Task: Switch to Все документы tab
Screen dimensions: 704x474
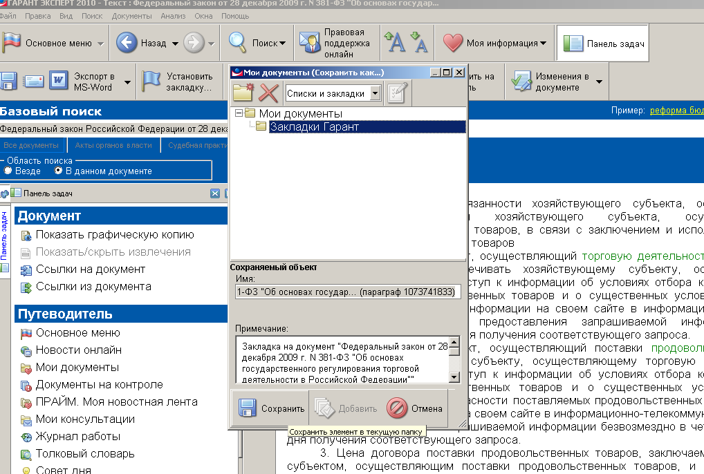Action: click(x=31, y=145)
